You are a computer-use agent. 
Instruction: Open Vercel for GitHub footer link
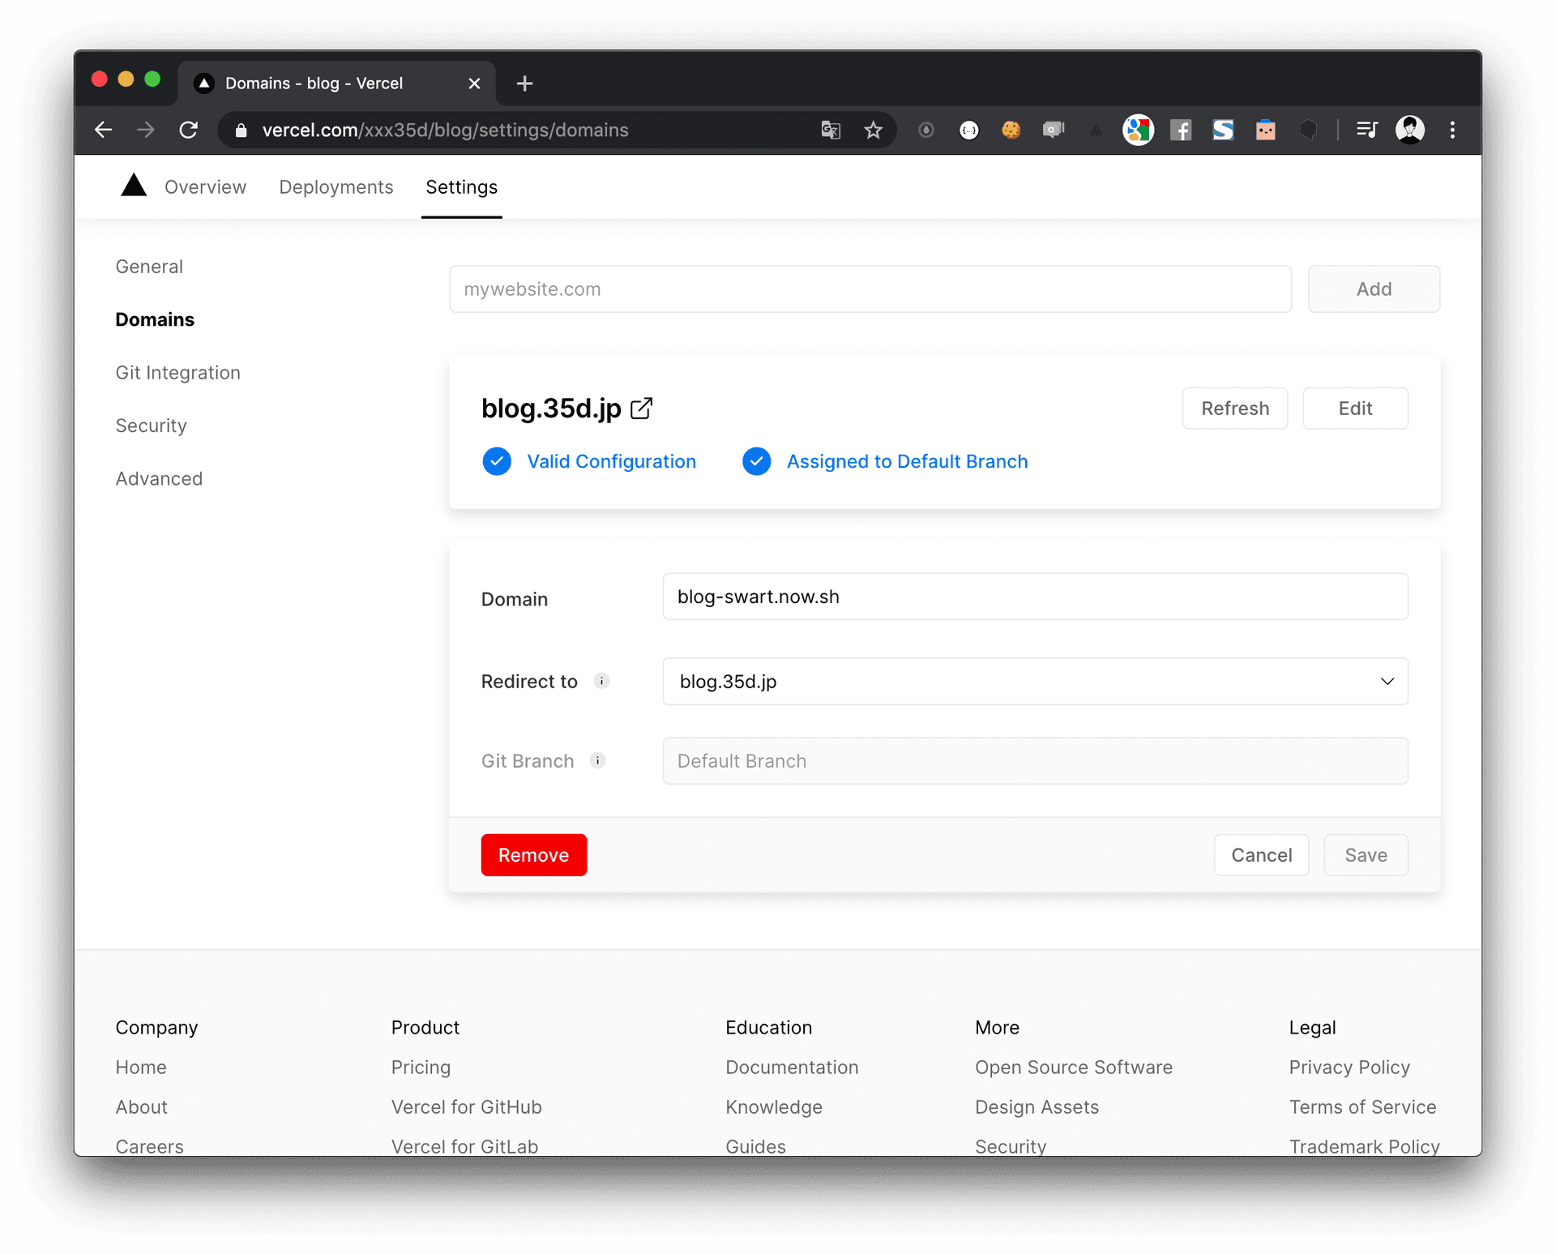(x=467, y=1106)
